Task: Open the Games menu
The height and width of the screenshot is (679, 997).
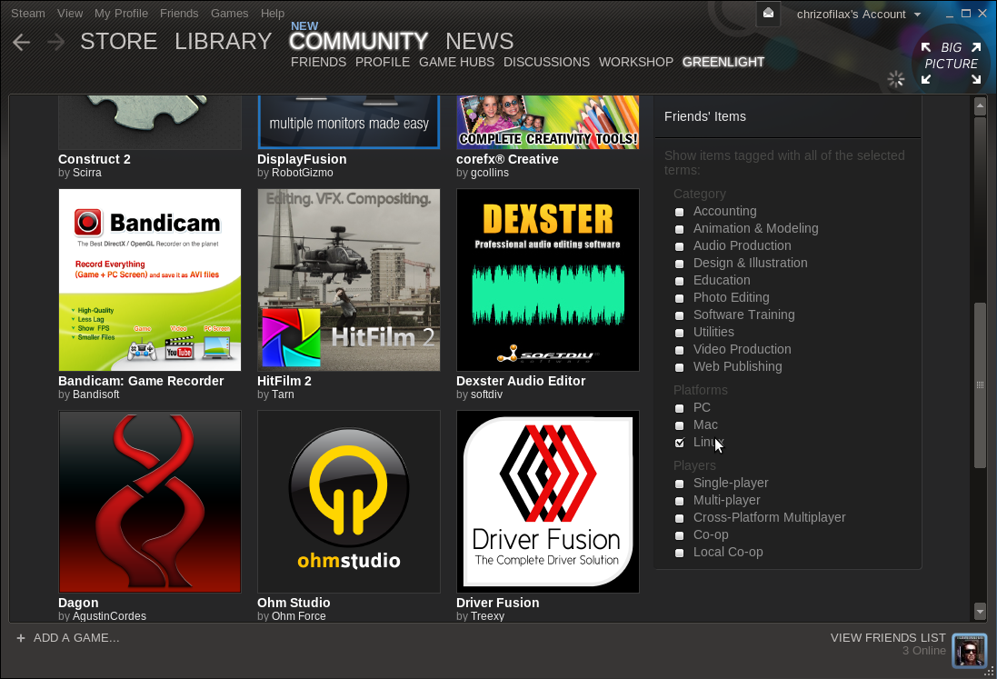Action: pos(229,13)
